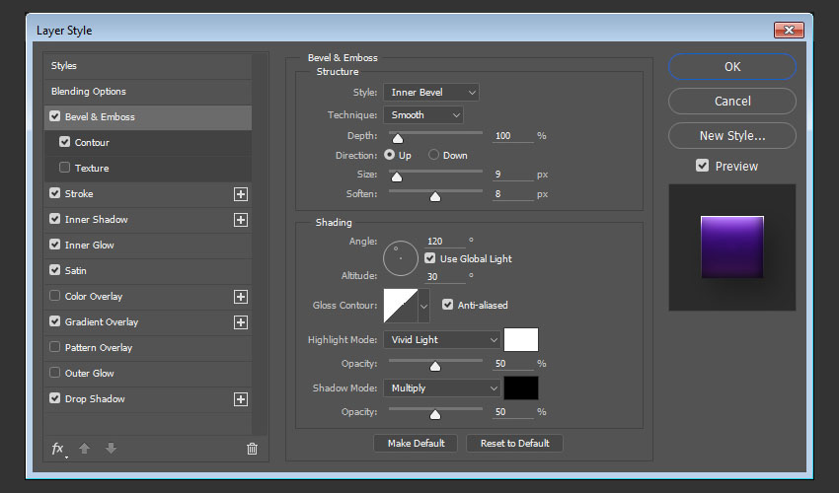The height and width of the screenshot is (493, 839).
Task: Open the Highlight Mode dropdown
Action: 441,340
